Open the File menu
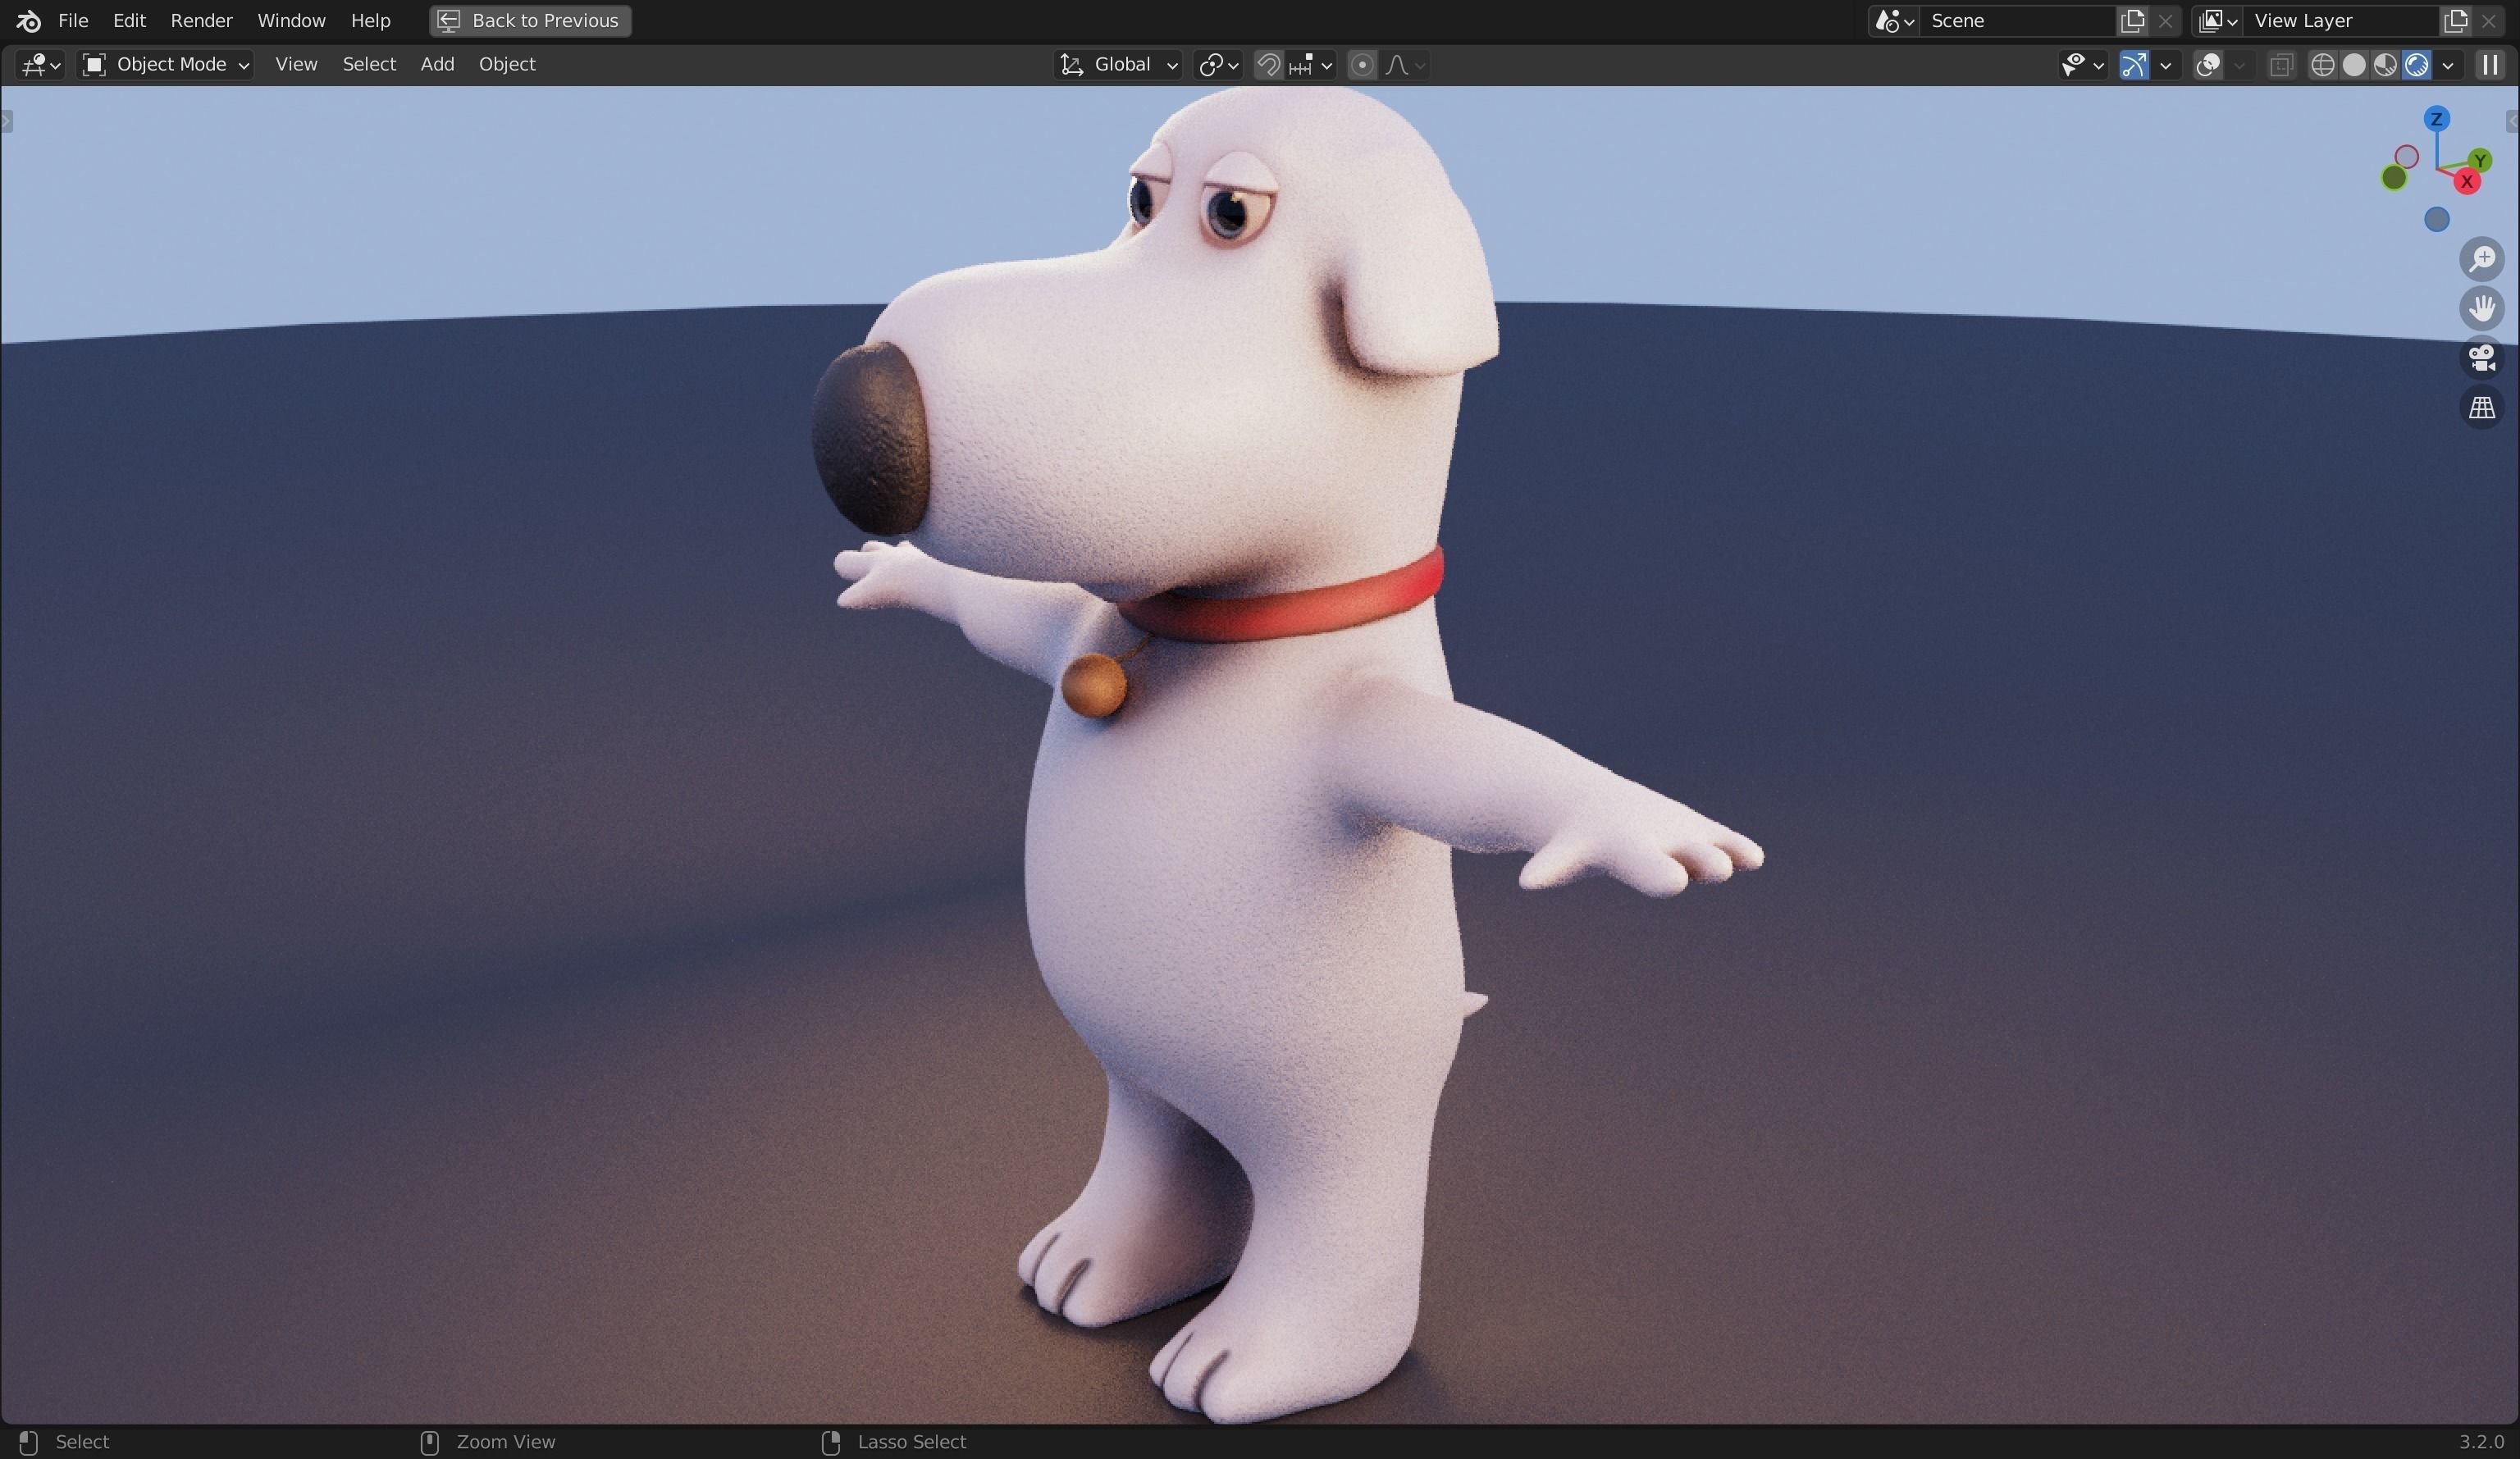Viewport: 2520px width, 1459px height. coord(73,21)
